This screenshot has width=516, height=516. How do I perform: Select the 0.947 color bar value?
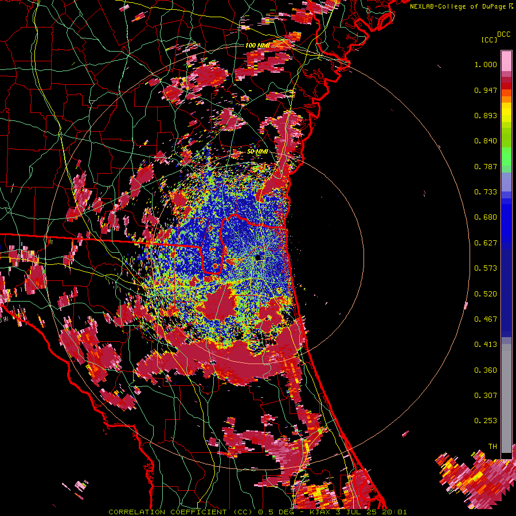click(486, 90)
